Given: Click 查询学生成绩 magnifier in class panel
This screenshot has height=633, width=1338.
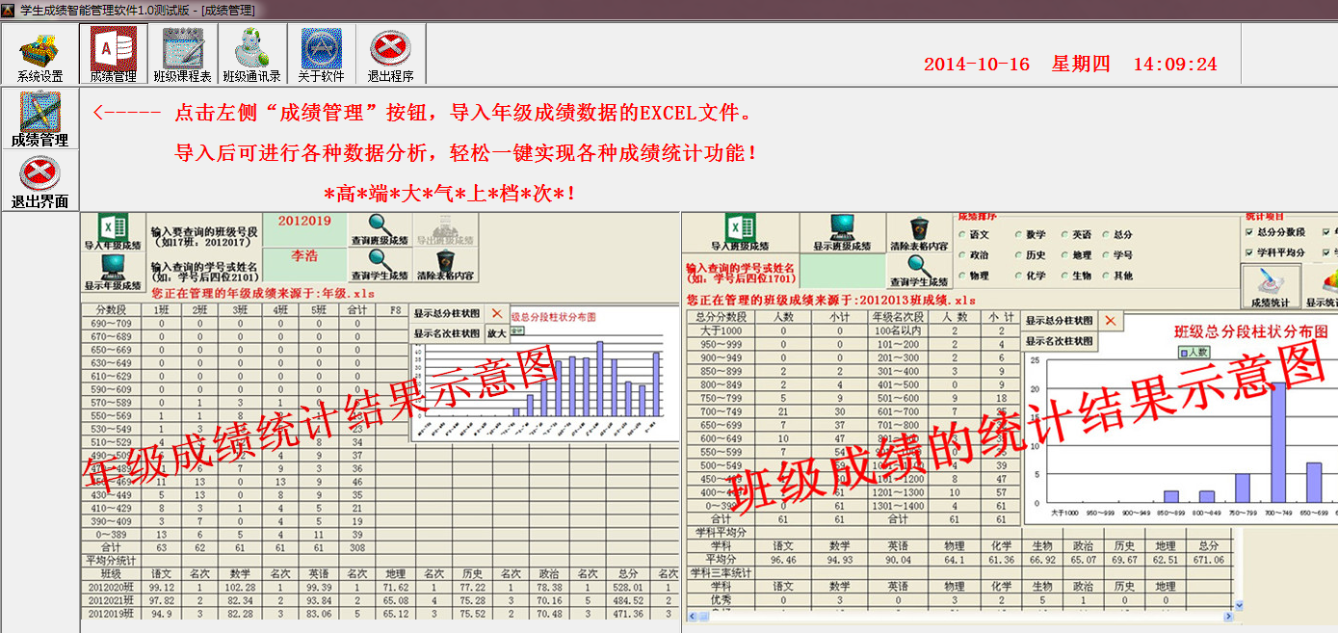Looking at the screenshot, I should click(919, 272).
